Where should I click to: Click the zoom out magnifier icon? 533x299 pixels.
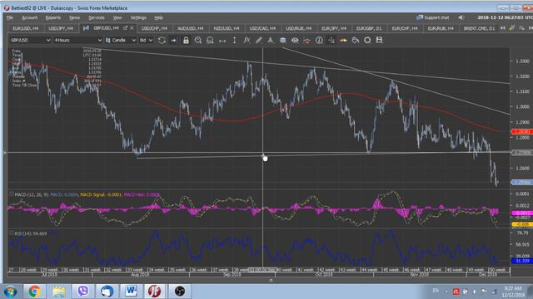(210, 40)
